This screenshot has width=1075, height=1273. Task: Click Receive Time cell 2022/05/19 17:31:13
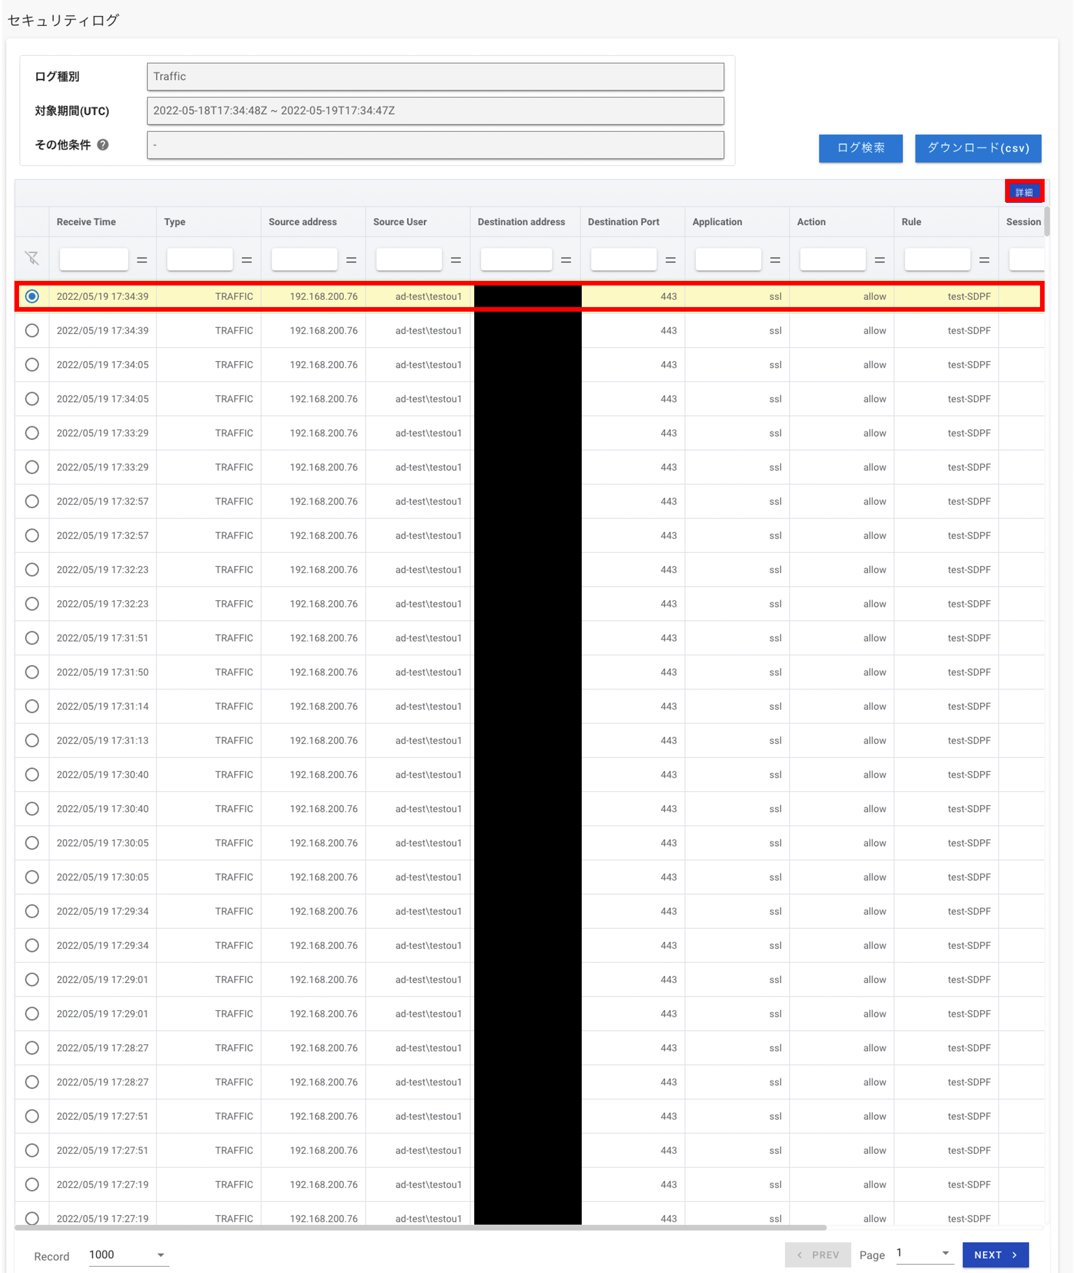click(102, 741)
